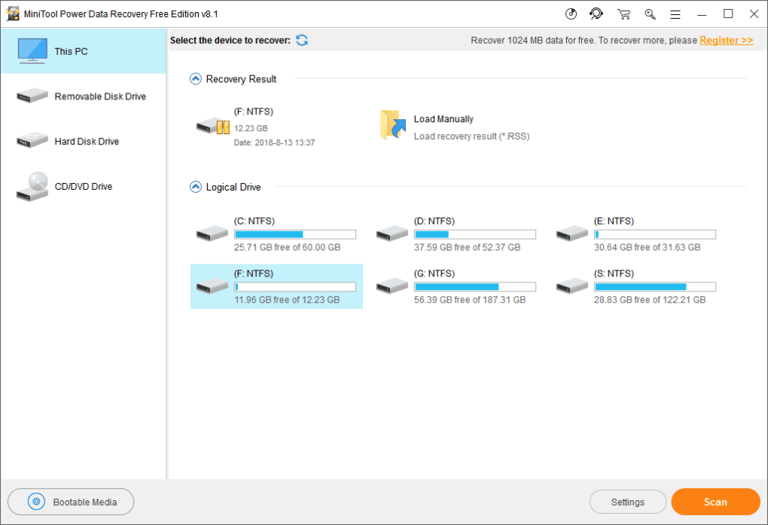This screenshot has width=768, height=525.
Task: Click the C: NTFS drive icon
Action: pos(212,233)
